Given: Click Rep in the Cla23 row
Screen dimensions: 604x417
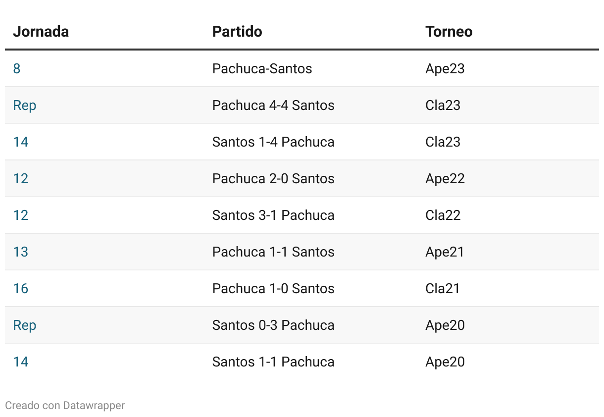Looking at the screenshot, I should coord(25,105).
